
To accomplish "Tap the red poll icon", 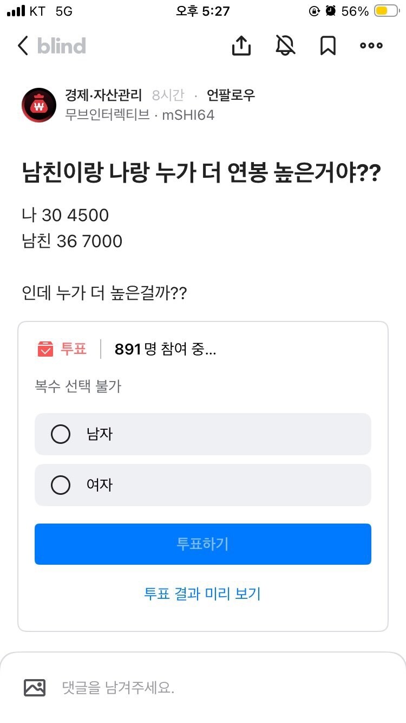I will click(x=45, y=349).
